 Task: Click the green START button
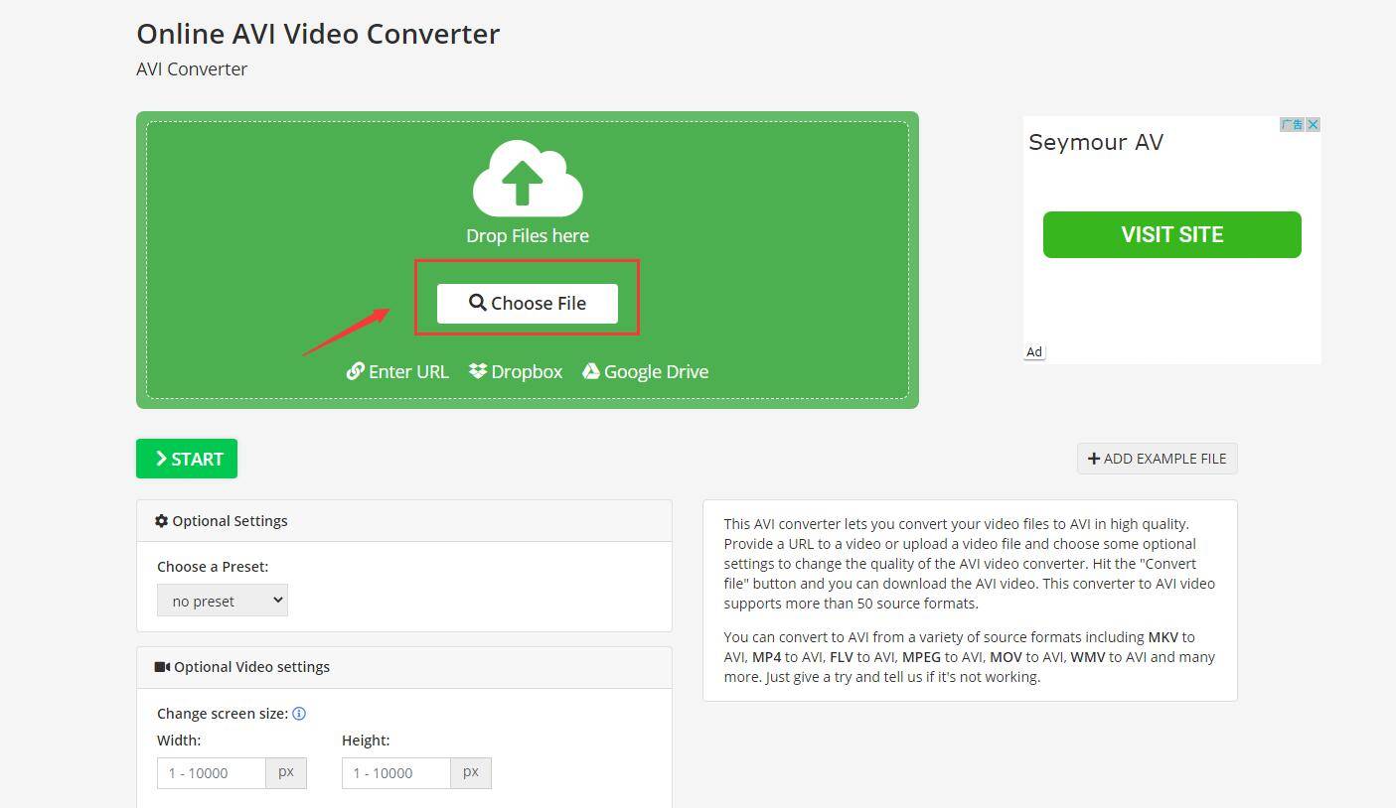point(187,459)
